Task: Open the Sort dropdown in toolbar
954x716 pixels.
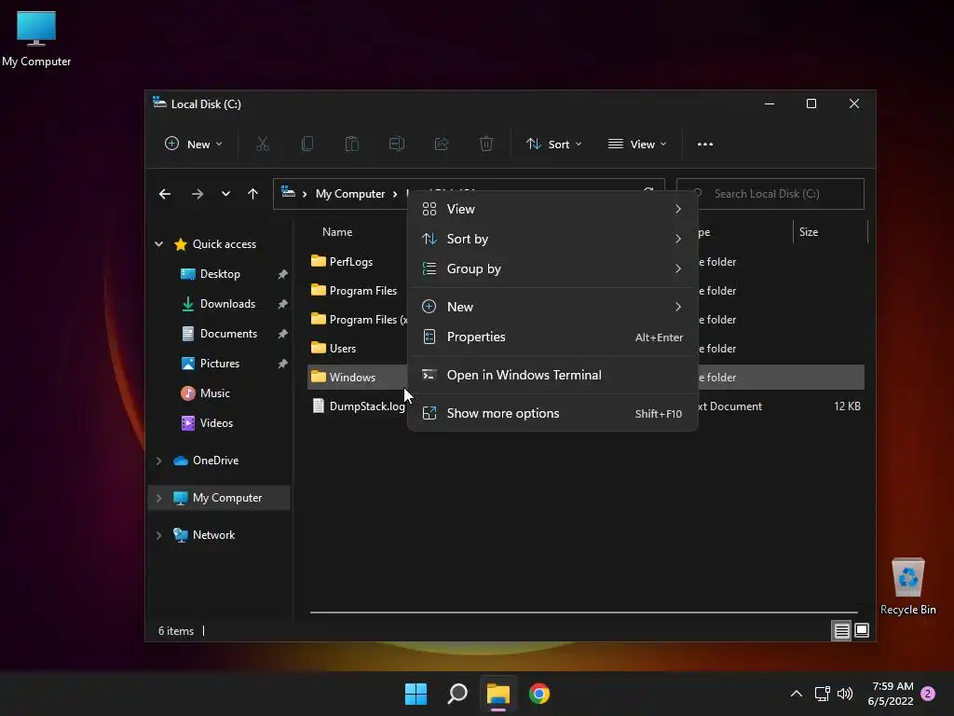Action: pos(553,145)
